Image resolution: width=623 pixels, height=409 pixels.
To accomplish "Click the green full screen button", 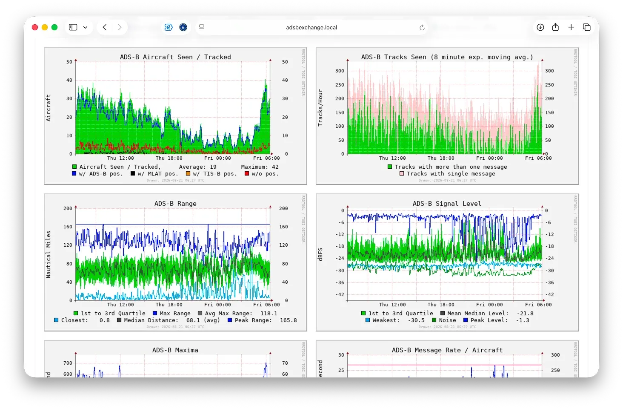I will pyautogui.click(x=54, y=27).
